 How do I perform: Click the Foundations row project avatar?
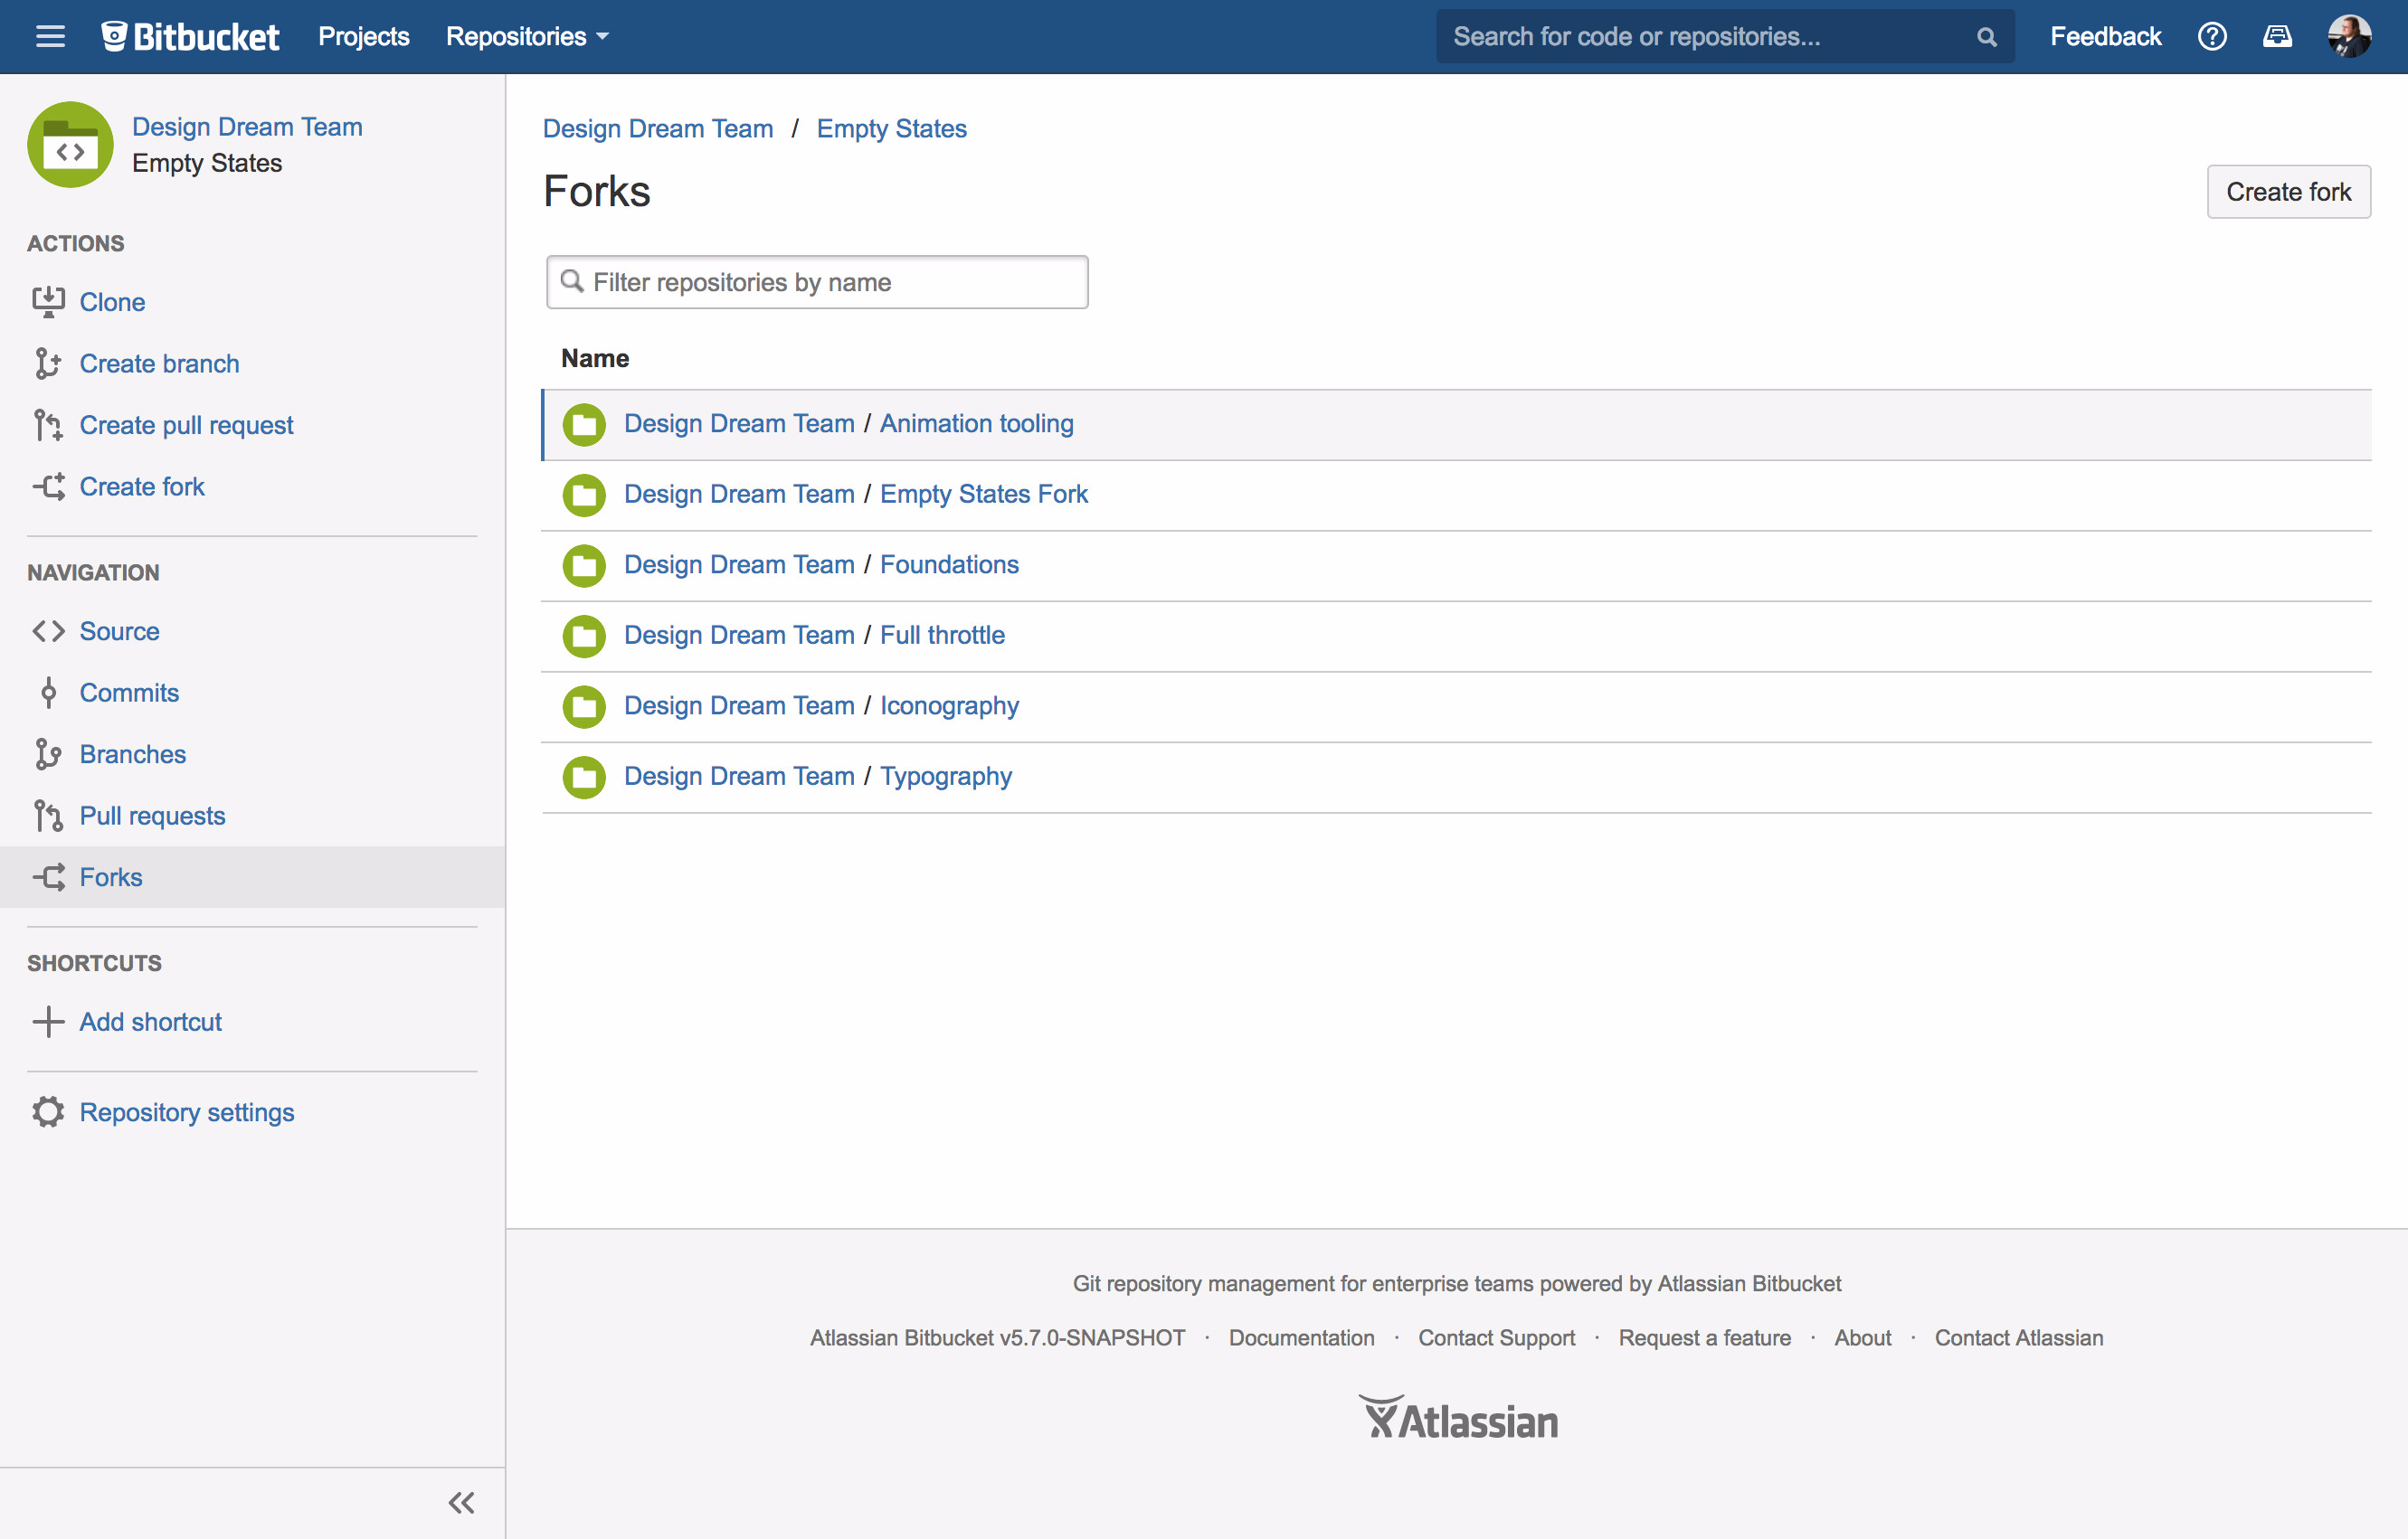(x=584, y=566)
